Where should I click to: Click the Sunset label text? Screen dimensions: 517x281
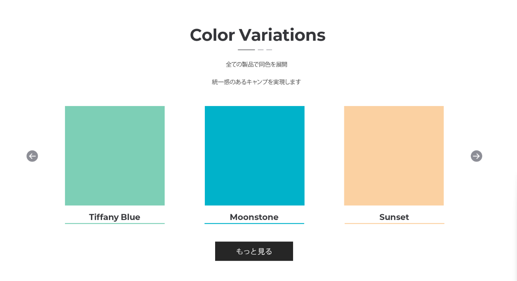tap(394, 217)
